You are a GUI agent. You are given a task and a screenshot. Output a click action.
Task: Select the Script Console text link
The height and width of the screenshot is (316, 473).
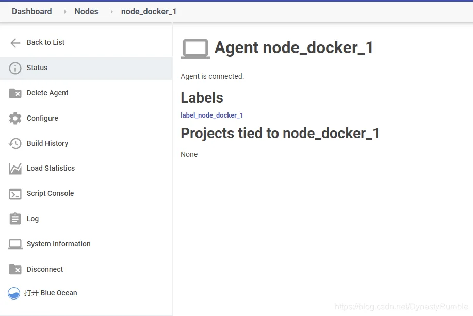point(50,193)
